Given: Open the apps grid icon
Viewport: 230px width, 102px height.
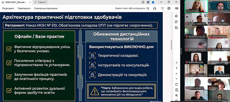Looking at the screenshot, I should pyautogui.click(x=148, y=2).
